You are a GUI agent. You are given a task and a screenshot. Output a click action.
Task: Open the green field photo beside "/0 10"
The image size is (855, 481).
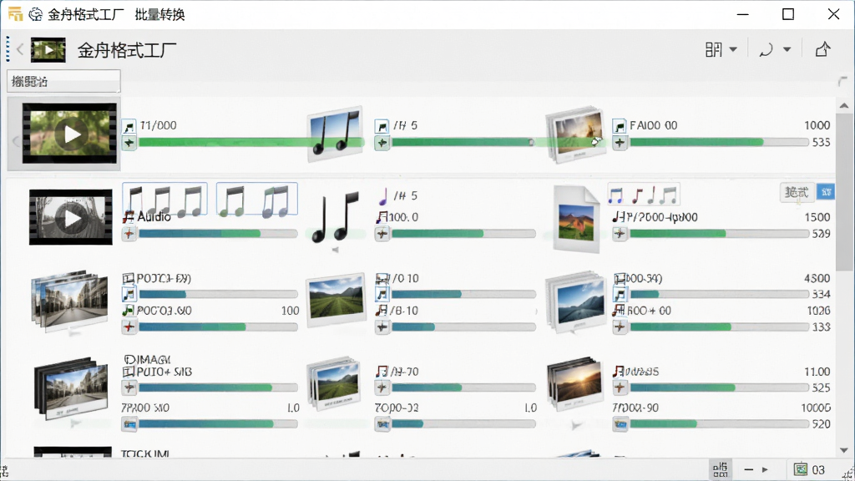coord(336,300)
